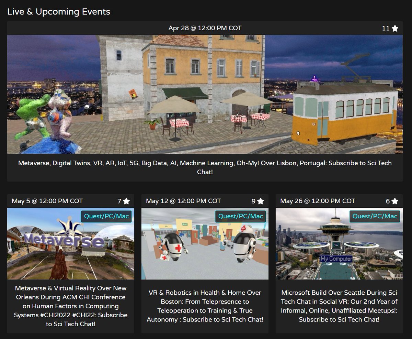Click the Quest/PC/Mac badge on May 12 event
The image size is (412, 339).
click(x=241, y=216)
